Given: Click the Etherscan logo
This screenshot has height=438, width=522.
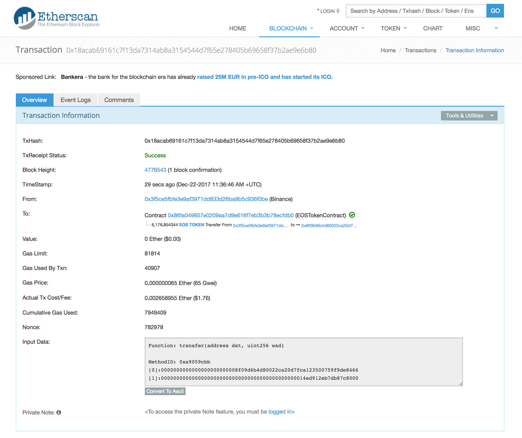Looking at the screenshot, I should (x=57, y=18).
